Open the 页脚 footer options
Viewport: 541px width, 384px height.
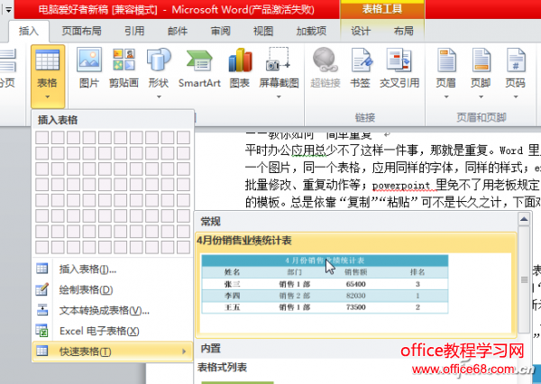coord(481,73)
